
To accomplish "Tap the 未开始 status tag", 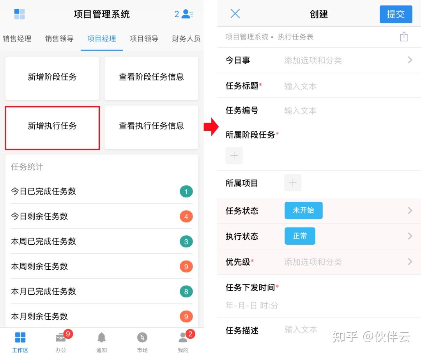I will click(303, 210).
